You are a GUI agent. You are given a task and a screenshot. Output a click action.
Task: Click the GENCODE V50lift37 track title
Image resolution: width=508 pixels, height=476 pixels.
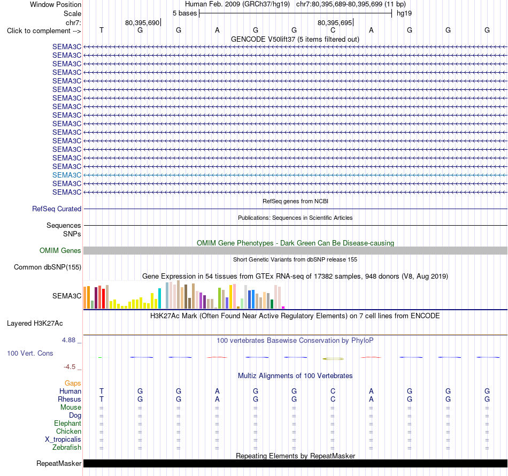(x=295, y=39)
